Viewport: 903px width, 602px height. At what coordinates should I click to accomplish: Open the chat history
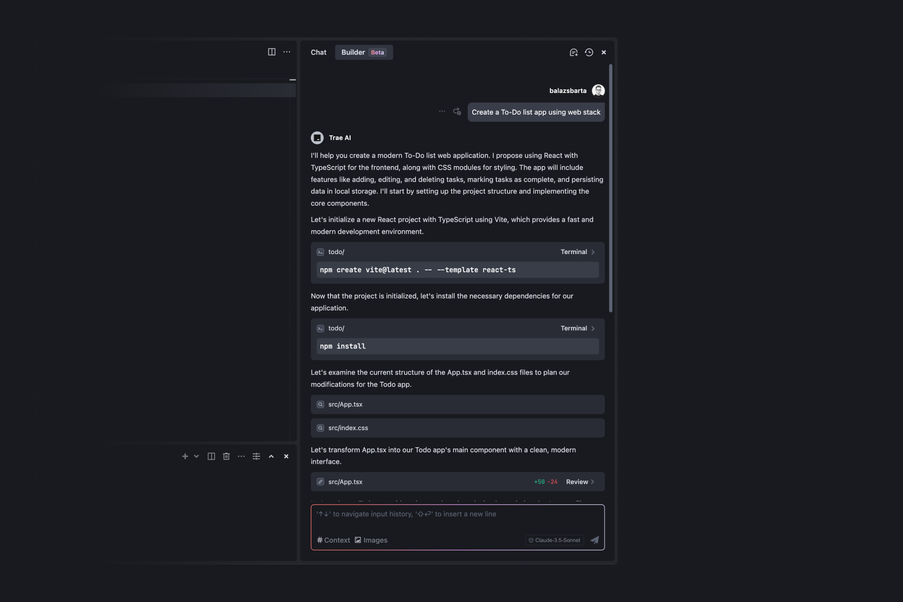[x=588, y=52]
